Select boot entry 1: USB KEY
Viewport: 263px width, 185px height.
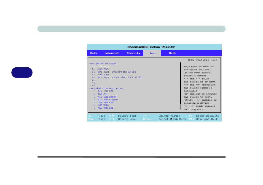(x=100, y=67)
